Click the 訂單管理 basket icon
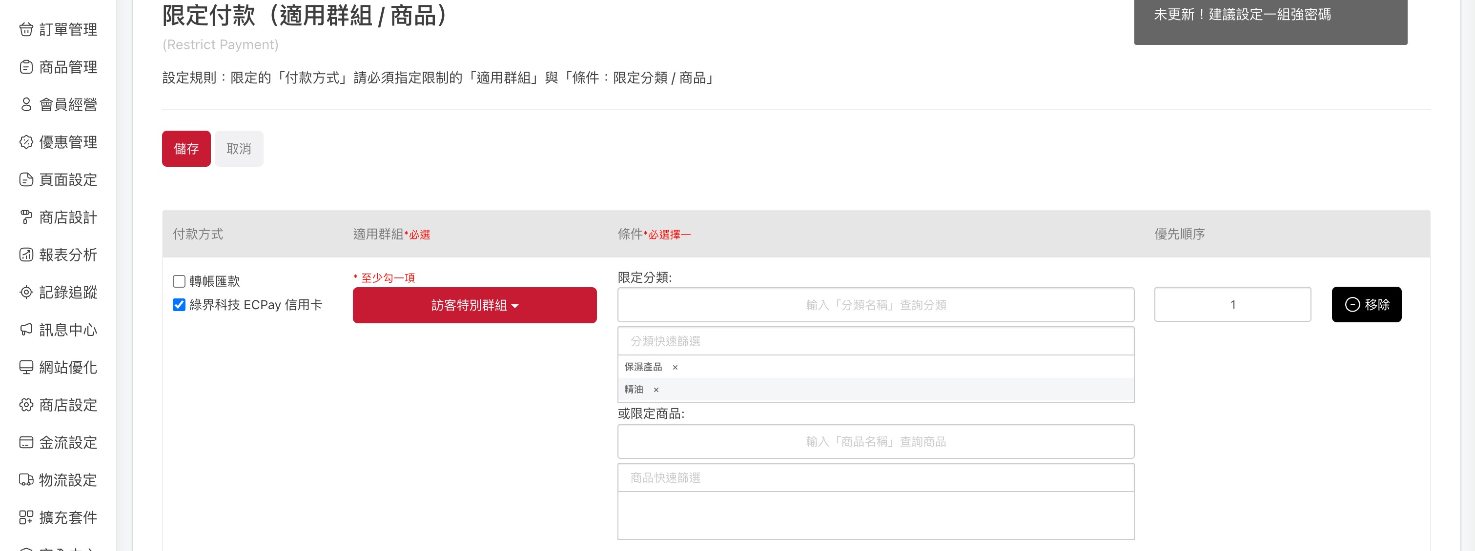This screenshot has width=1475, height=551. (26, 29)
